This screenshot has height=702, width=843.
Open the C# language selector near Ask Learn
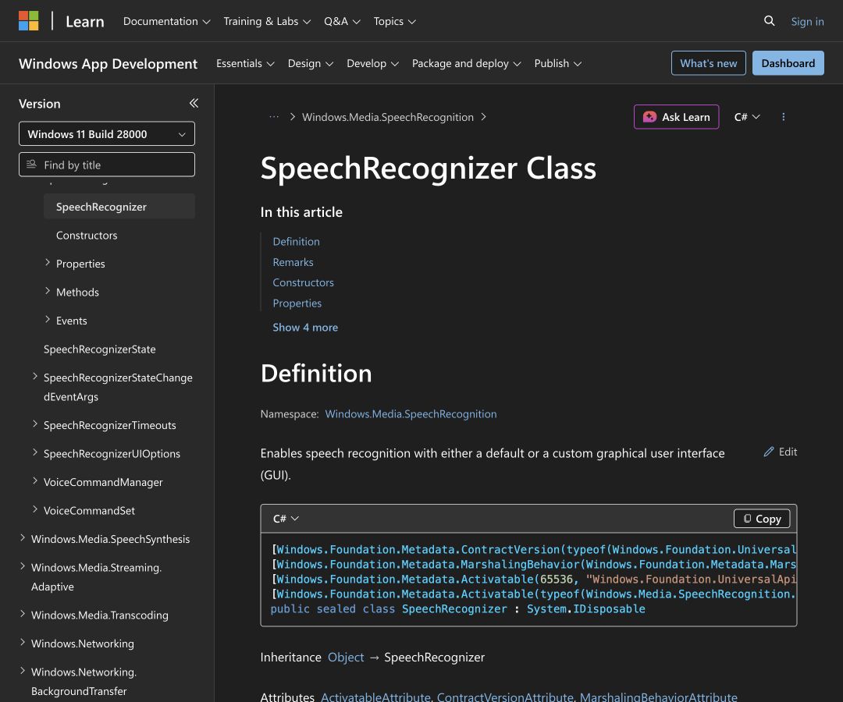pos(747,117)
